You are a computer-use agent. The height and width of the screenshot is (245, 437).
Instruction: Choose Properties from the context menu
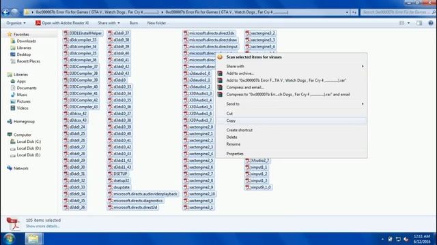pyautogui.click(x=292, y=154)
